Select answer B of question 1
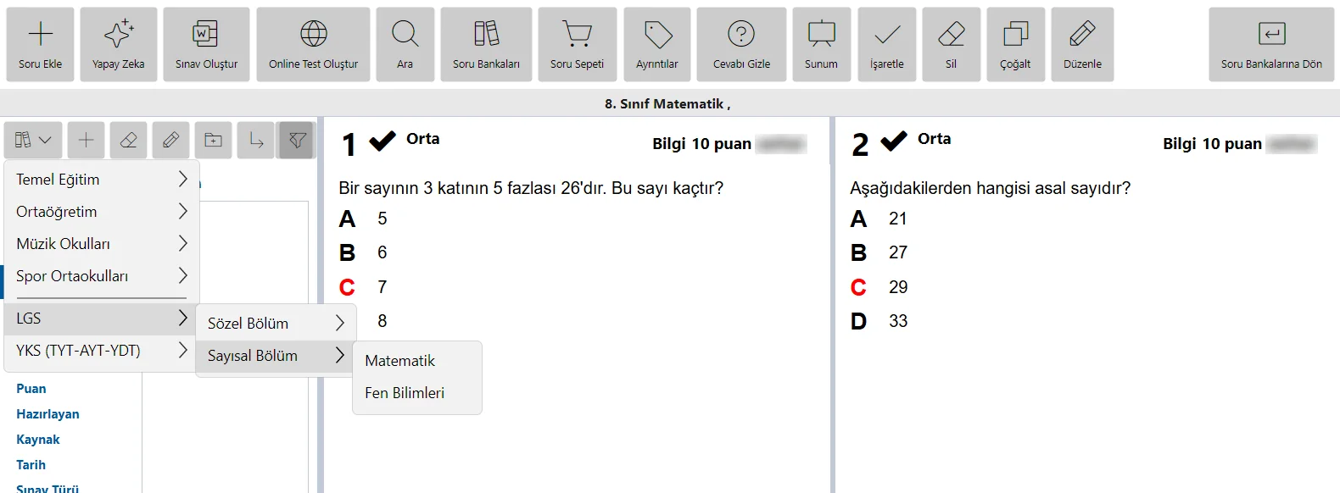The width and height of the screenshot is (1340, 493). (x=347, y=253)
